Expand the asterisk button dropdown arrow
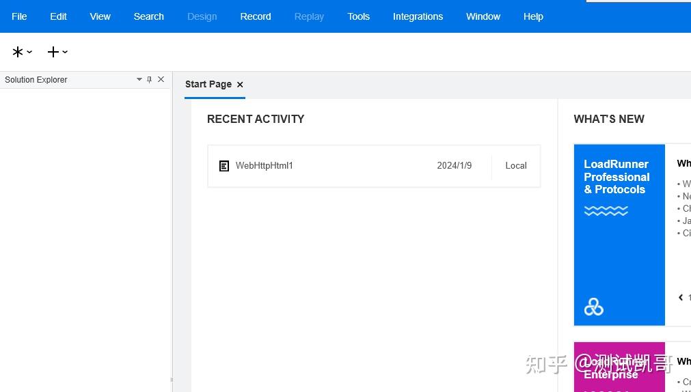691x392 pixels. coord(29,52)
